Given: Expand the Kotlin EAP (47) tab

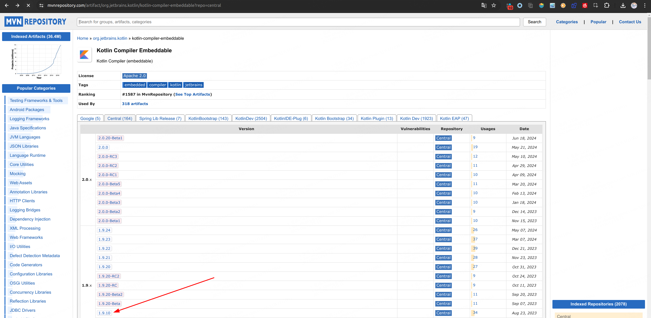Looking at the screenshot, I should tap(454, 118).
